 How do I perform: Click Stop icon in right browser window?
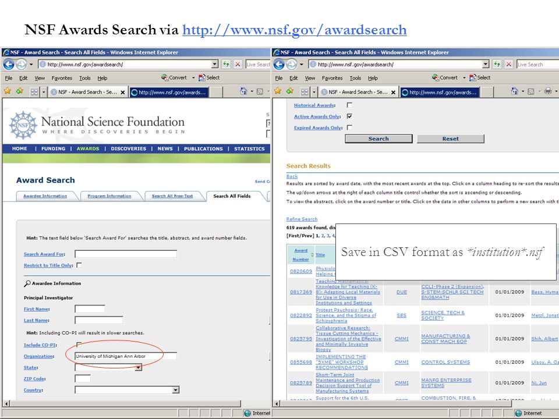509,65
